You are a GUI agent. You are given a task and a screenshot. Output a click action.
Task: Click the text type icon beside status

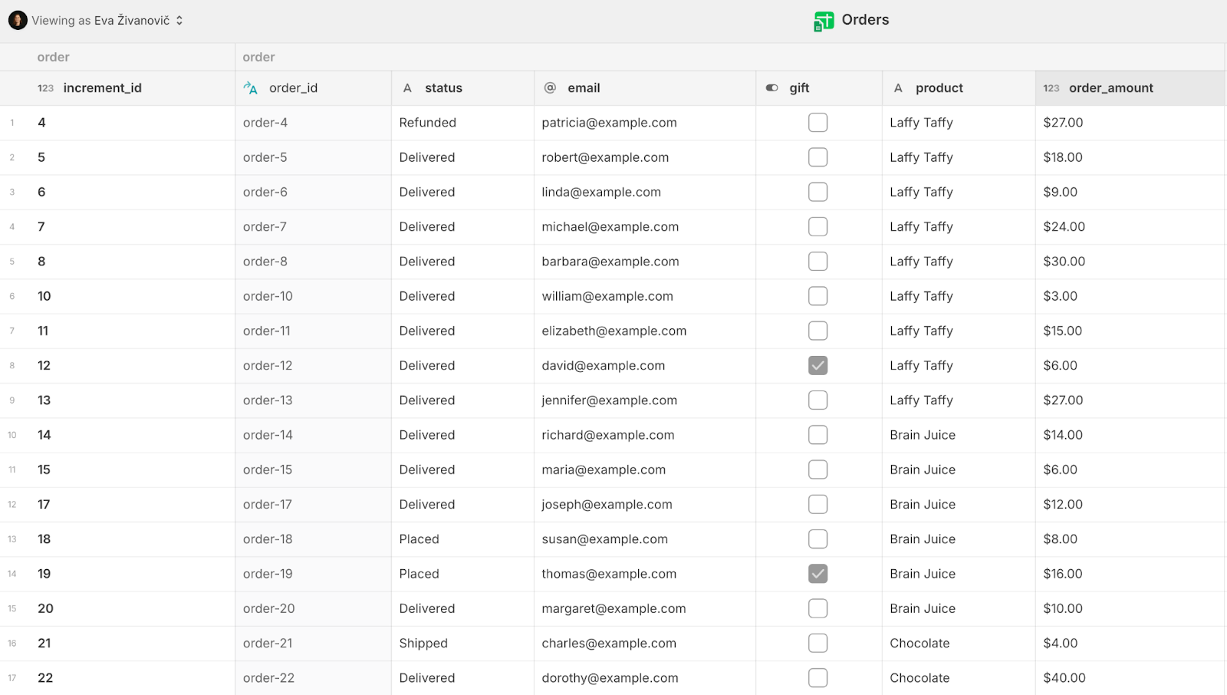point(407,88)
